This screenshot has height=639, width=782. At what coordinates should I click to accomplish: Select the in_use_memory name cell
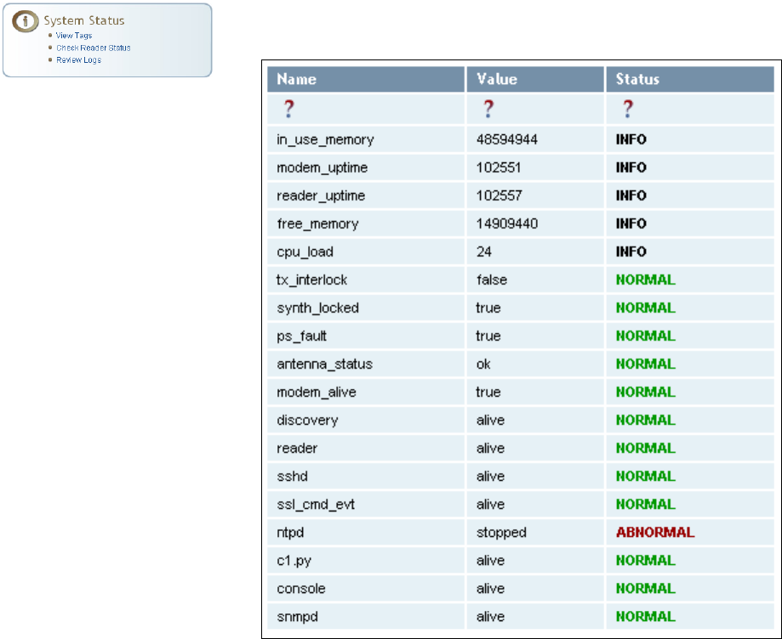[366, 139]
